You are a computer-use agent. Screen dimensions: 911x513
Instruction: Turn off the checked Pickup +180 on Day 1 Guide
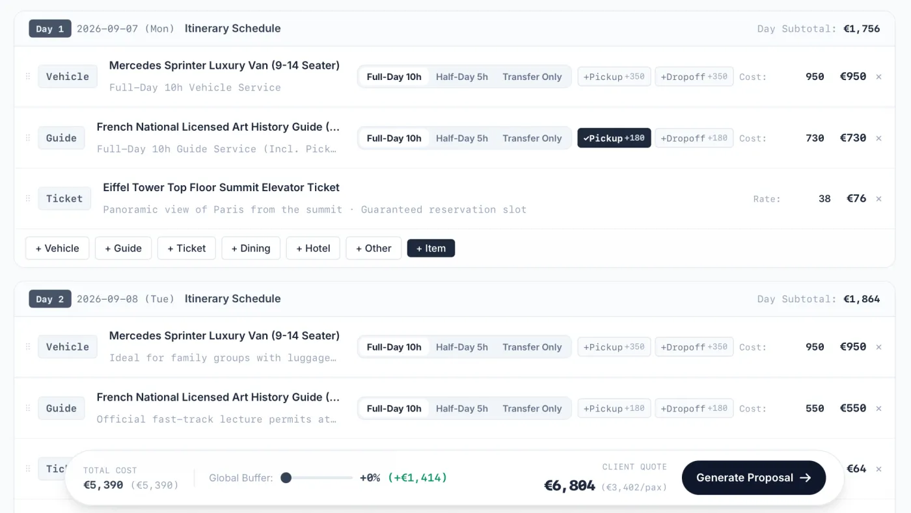point(614,138)
